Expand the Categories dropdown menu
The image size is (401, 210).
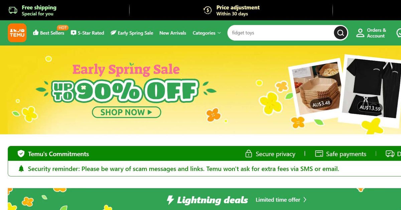(x=207, y=33)
